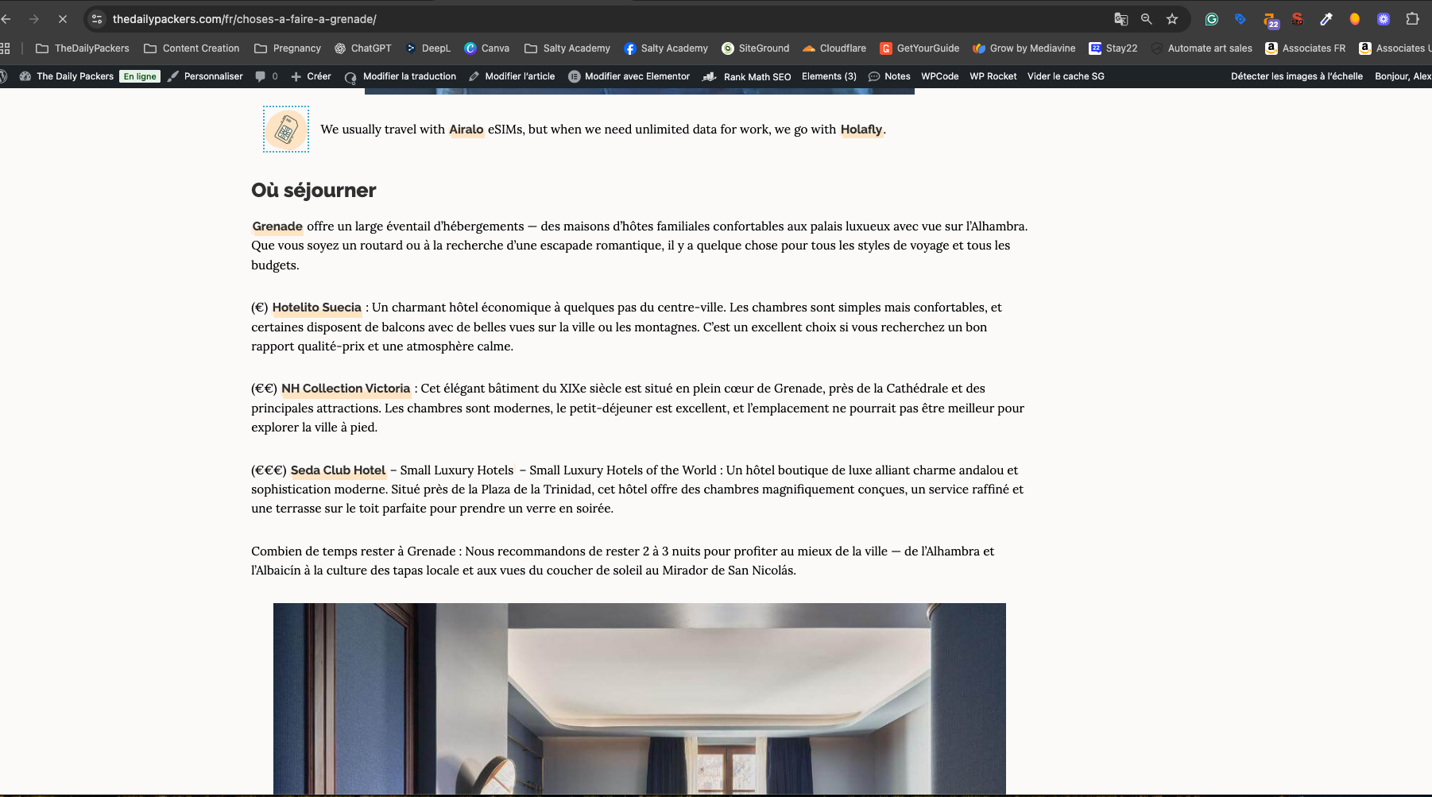Screen dimensions: 1432x797
Task: Stop loading the page
Action: [62, 19]
